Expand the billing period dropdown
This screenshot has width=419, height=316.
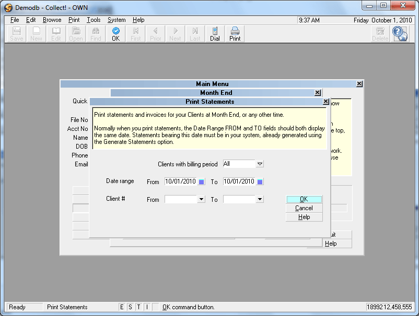point(260,164)
